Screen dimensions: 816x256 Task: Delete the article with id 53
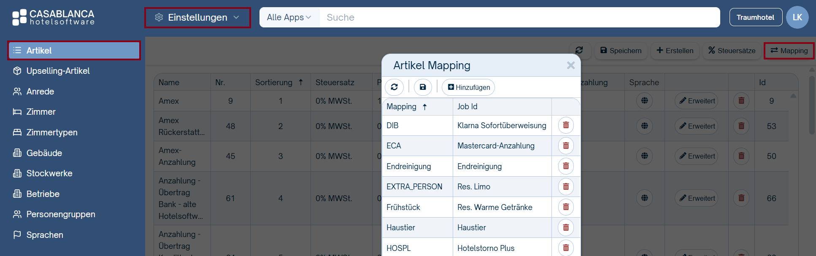click(x=741, y=126)
